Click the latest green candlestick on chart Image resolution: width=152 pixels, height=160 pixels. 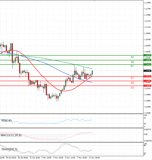pyautogui.click(x=92, y=73)
